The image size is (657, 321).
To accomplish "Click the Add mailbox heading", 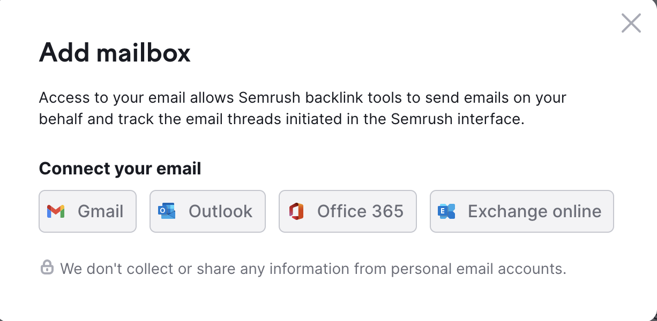I will click(x=114, y=52).
